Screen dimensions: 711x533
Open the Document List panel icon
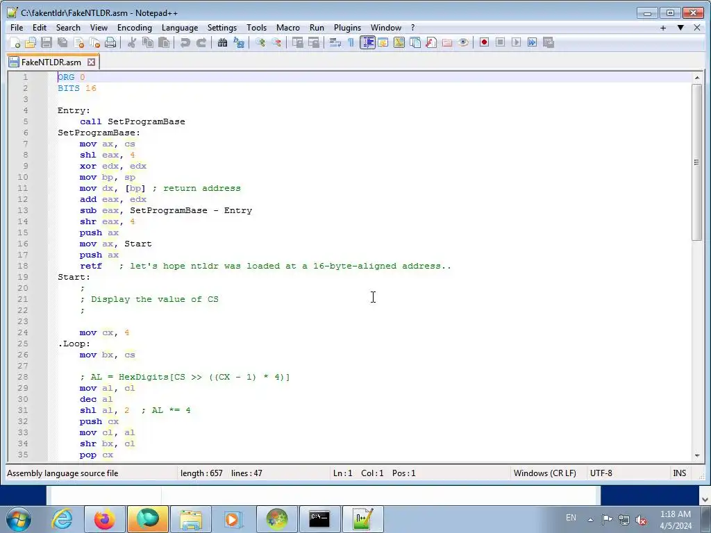click(x=415, y=42)
